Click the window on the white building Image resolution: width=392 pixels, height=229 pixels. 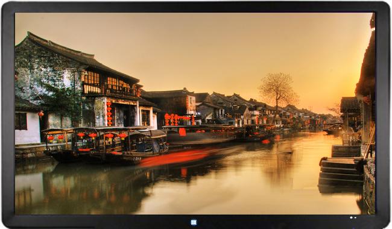pyautogui.click(x=21, y=121)
